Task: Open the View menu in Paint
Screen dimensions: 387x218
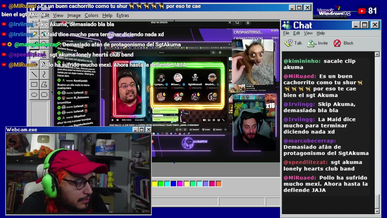Action: click(58, 15)
